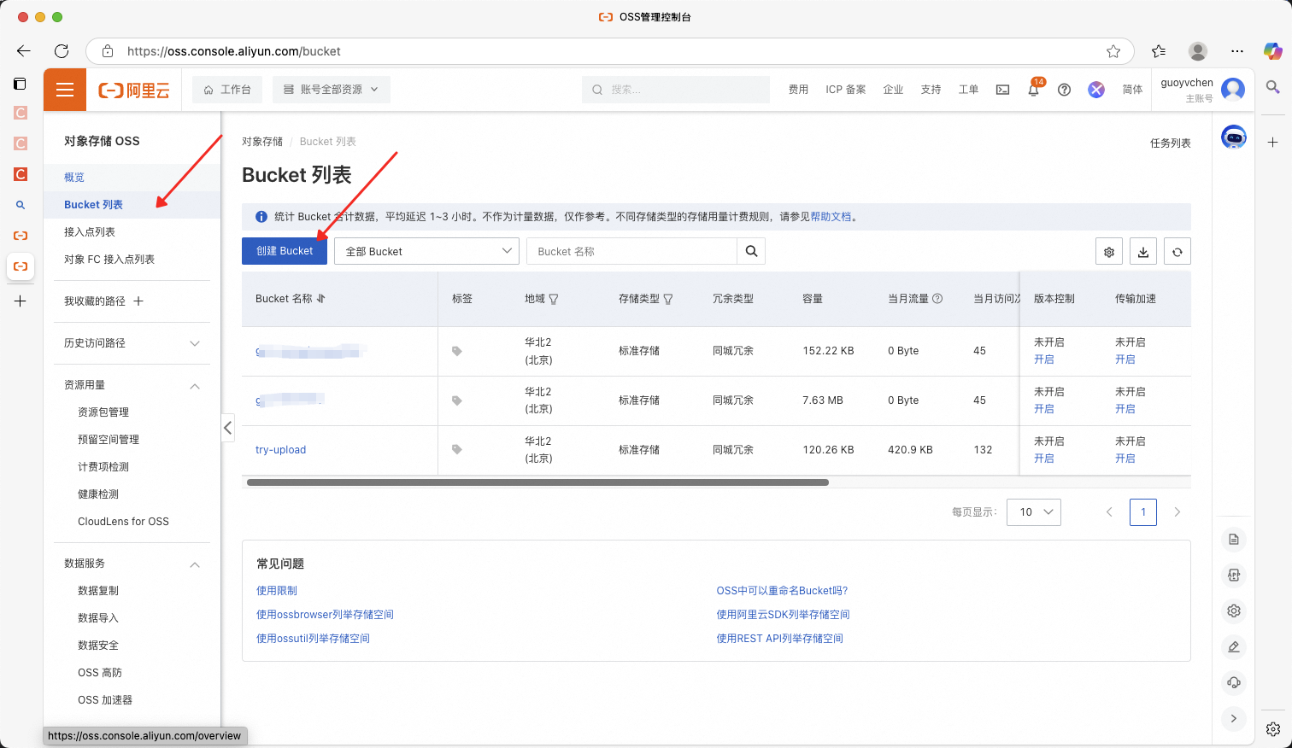
Task: Click the bell notifications icon showing 14
Action: coord(1032,89)
